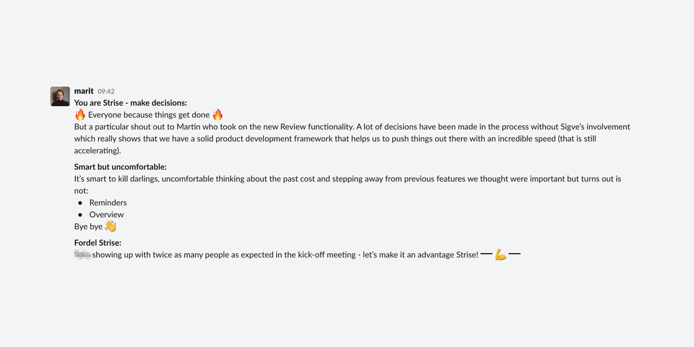
Task: Open the 09:42 message timestamp
Action: (106, 91)
